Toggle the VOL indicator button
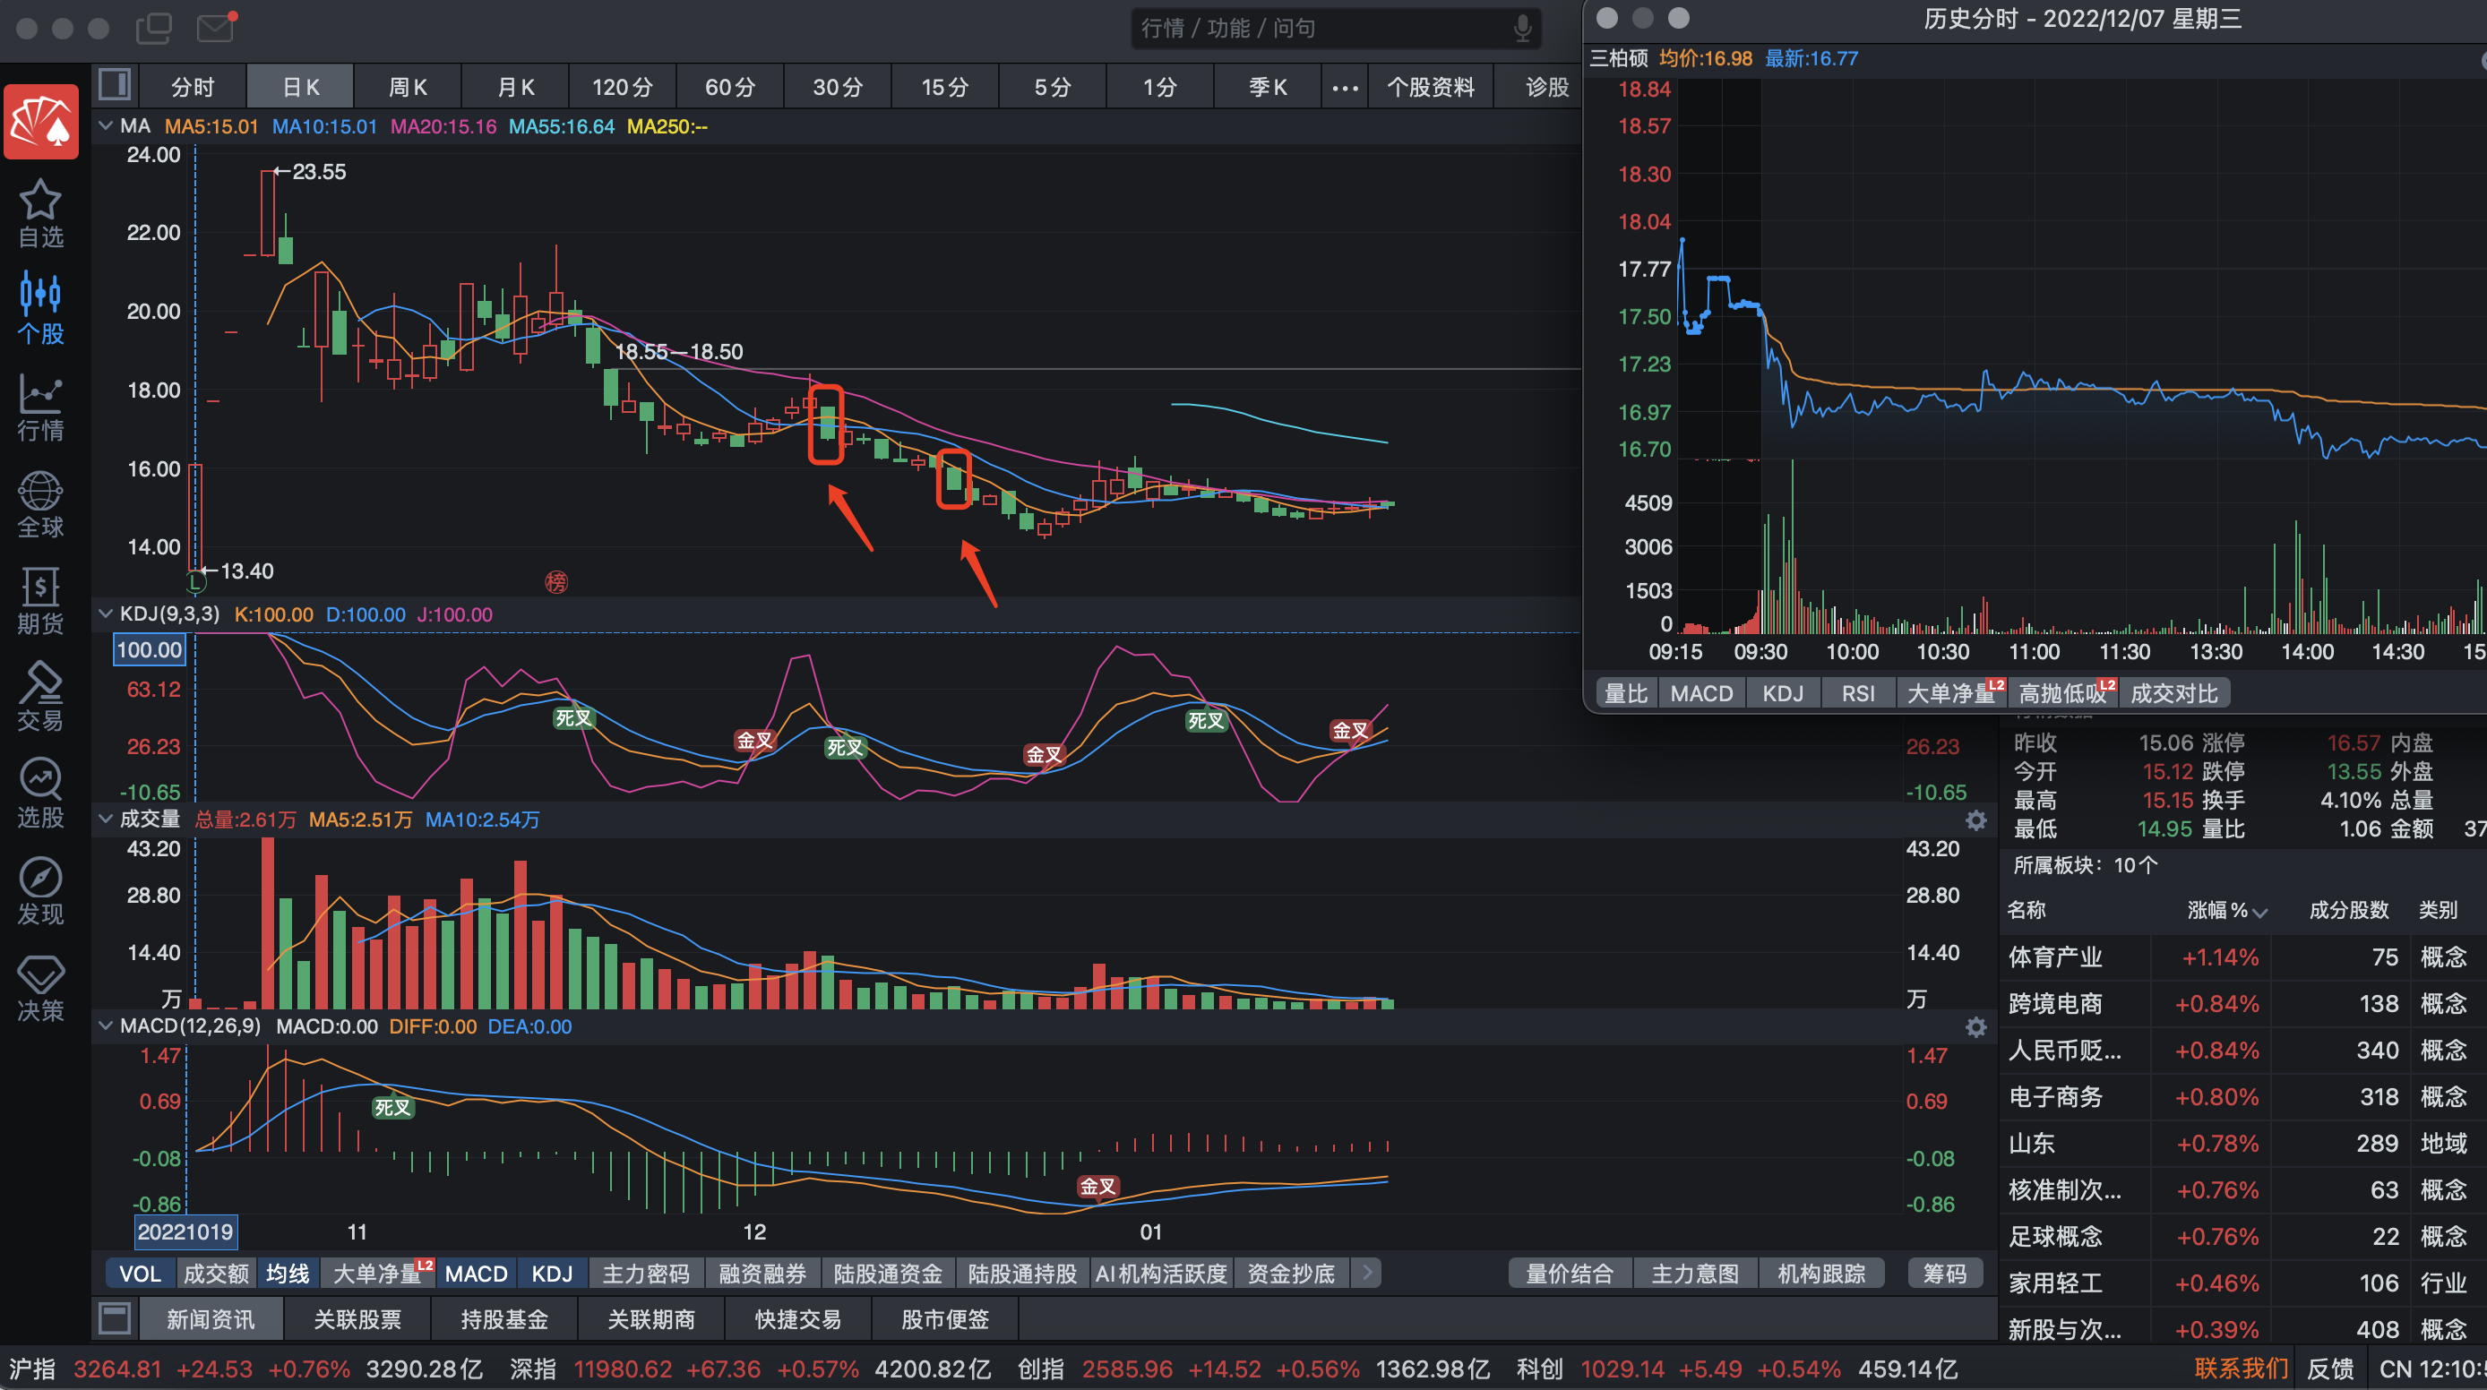This screenshot has height=1390, width=2487. [x=140, y=1274]
